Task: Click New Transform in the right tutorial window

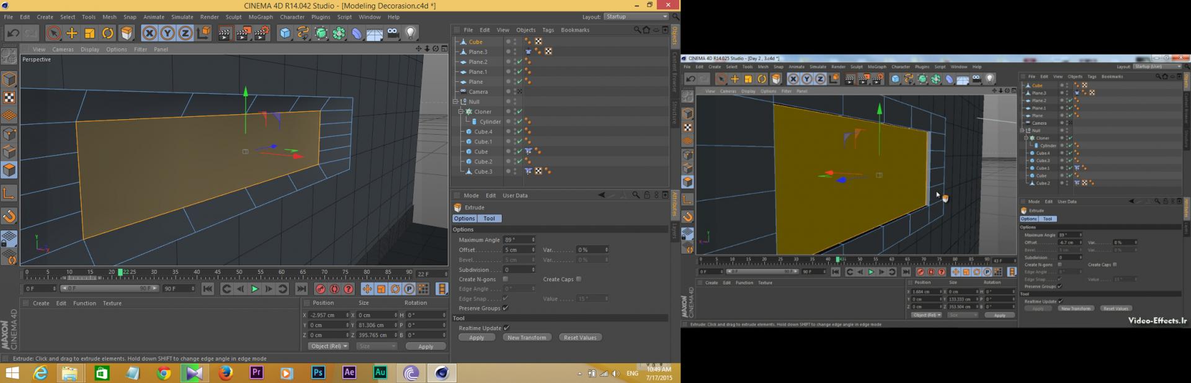Action: coord(1076,309)
